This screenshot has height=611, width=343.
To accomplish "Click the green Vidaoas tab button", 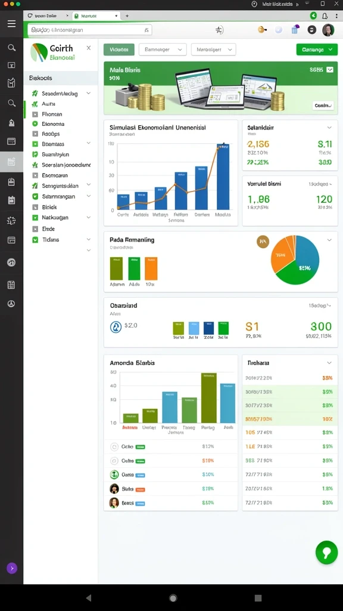I will [119, 50].
